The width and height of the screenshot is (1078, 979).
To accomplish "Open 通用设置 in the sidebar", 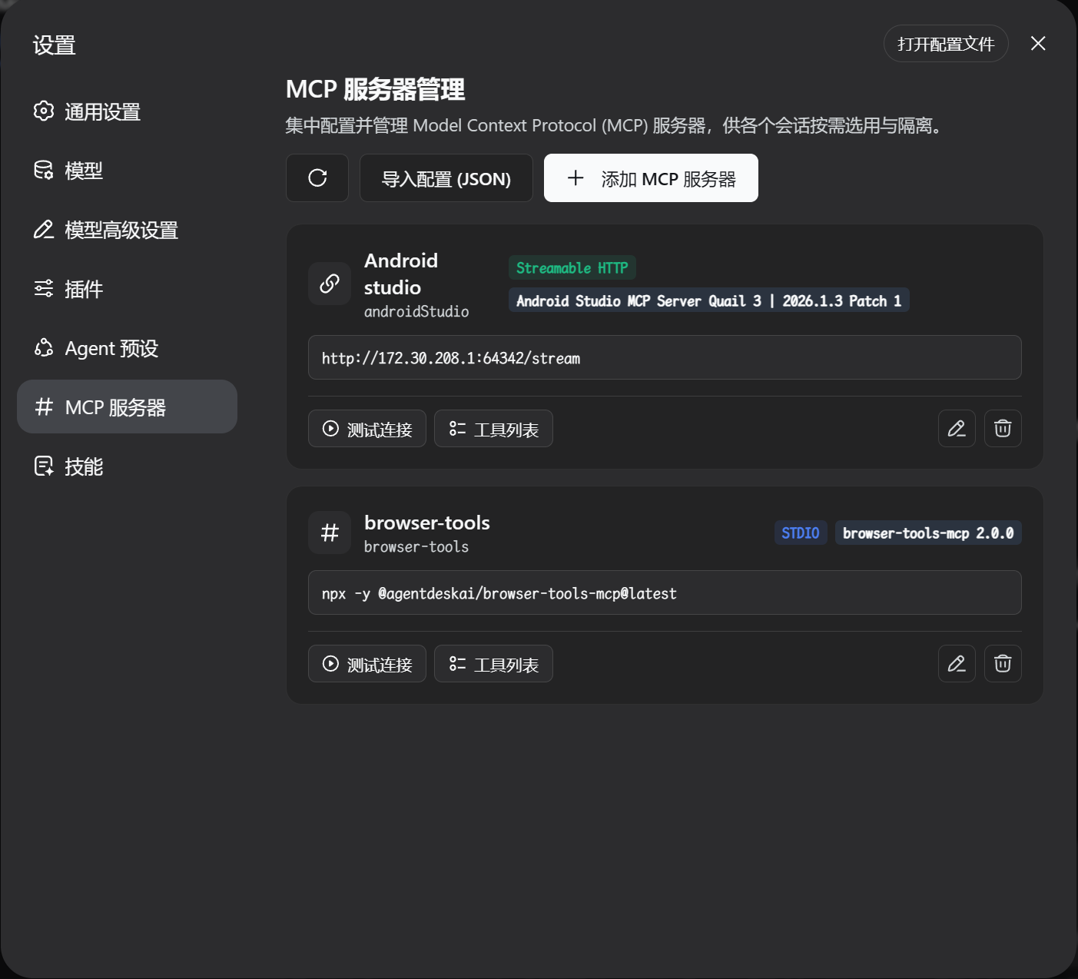I will pos(127,111).
